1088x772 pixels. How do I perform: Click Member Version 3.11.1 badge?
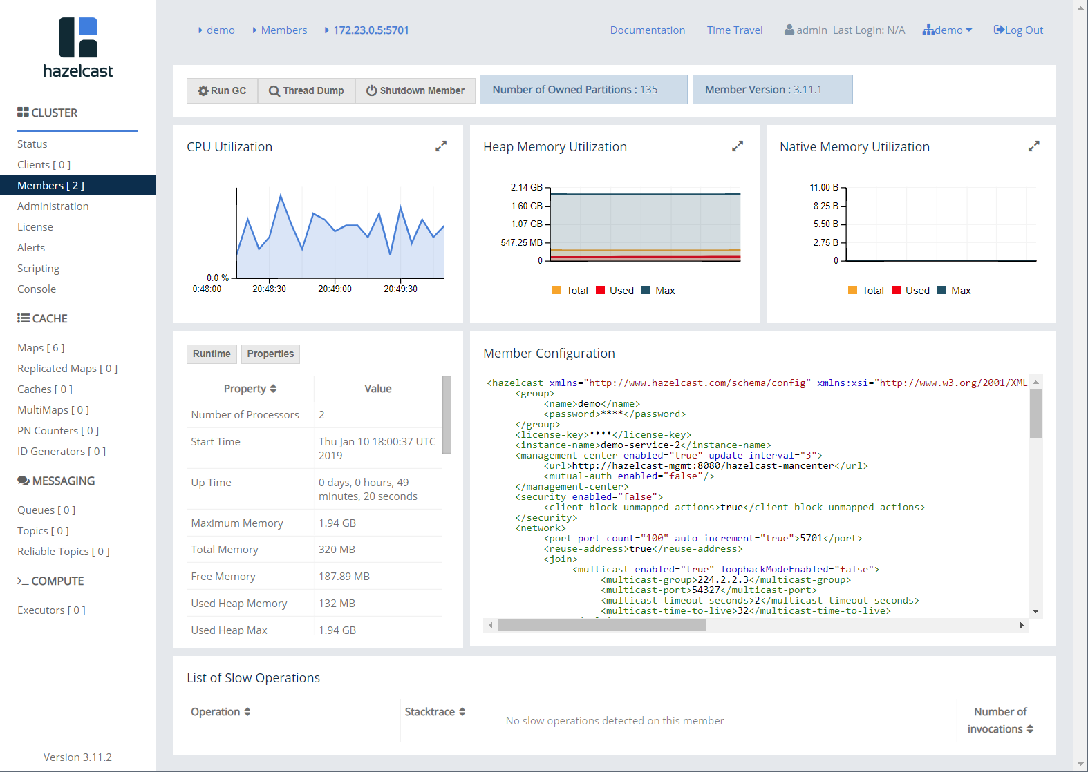tap(772, 90)
